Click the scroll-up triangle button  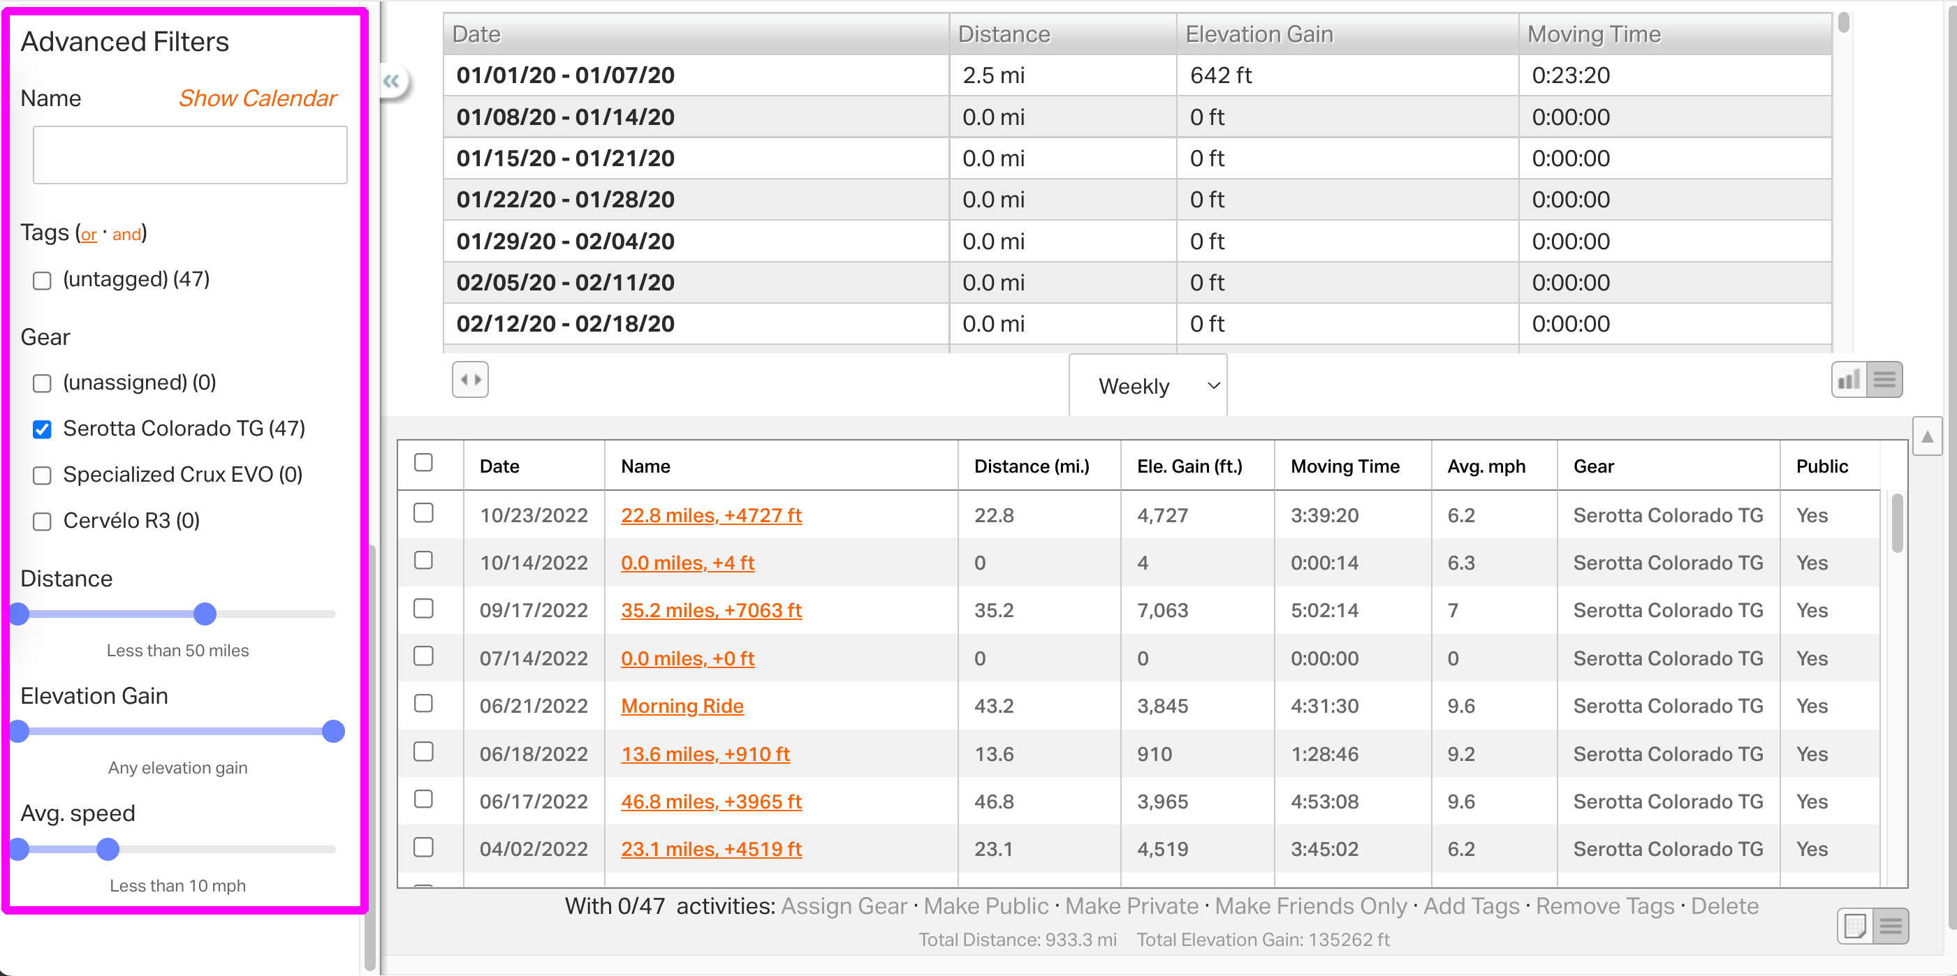pyautogui.click(x=1926, y=436)
